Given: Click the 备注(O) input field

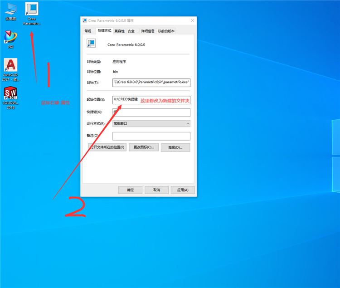Looking at the screenshot, I should pyautogui.click(x=151, y=136).
